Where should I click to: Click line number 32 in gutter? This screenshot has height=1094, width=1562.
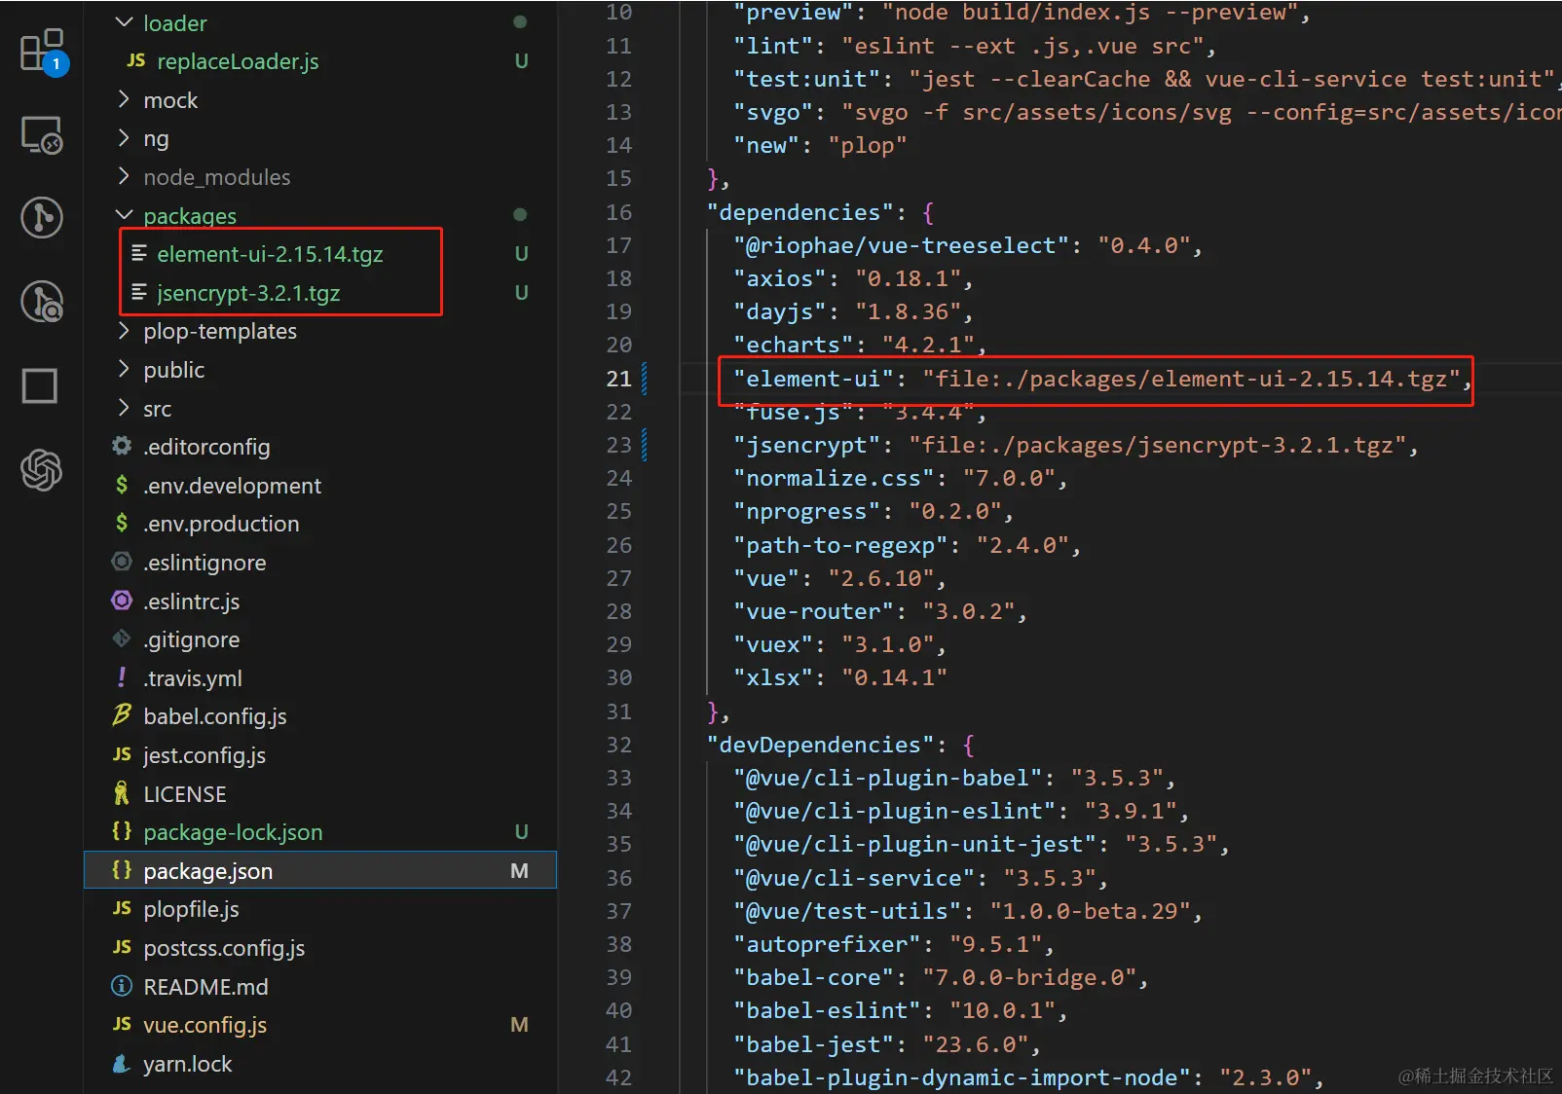(x=619, y=745)
